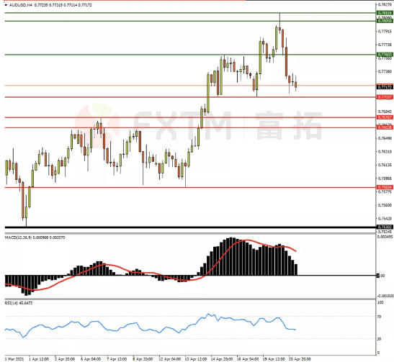Select the red 0.76767 support price tag
The height and width of the screenshot is (362, 394).
tap(385, 117)
